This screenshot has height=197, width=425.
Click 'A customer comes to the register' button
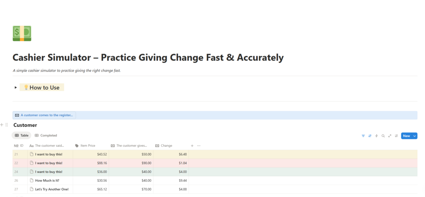44,115
